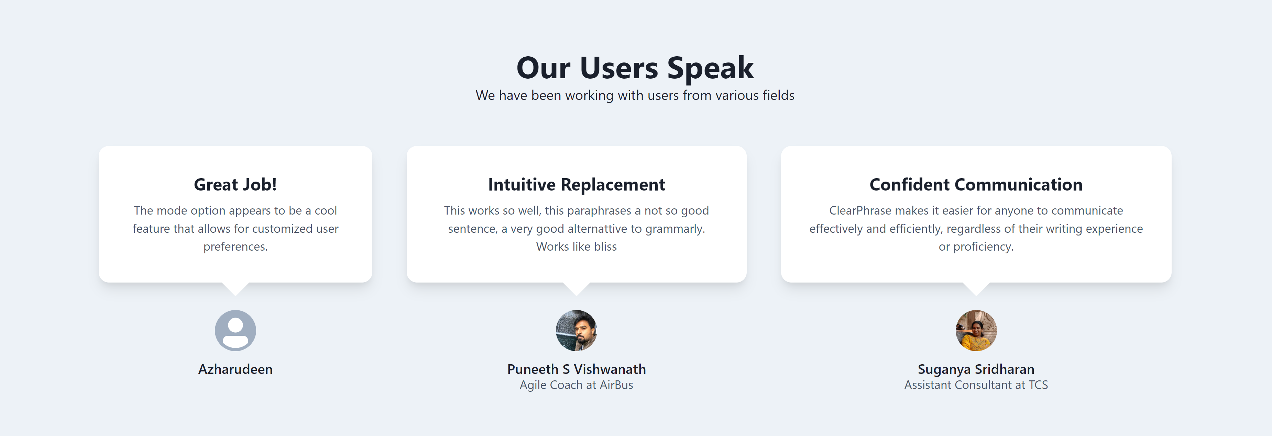The image size is (1272, 436).
Task: Click the grammarly alternative testimonial text
Action: pyautogui.click(x=576, y=228)
